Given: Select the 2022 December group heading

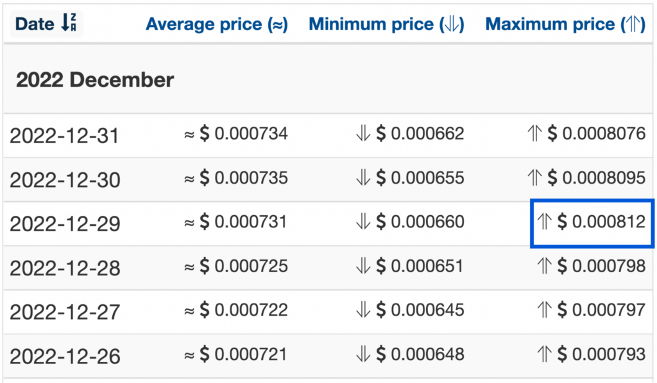Looking at the screenshot, I should coord(95,79).
